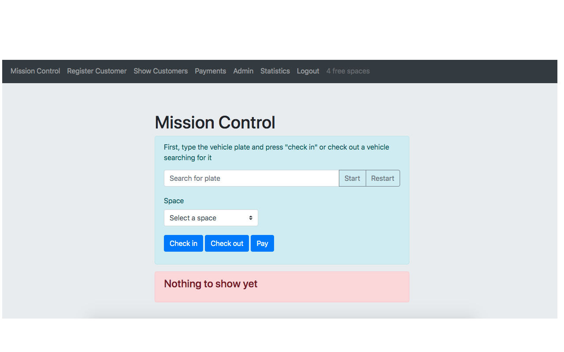View the Statistics page
This screenshot has height=352, width=564.
275,71
